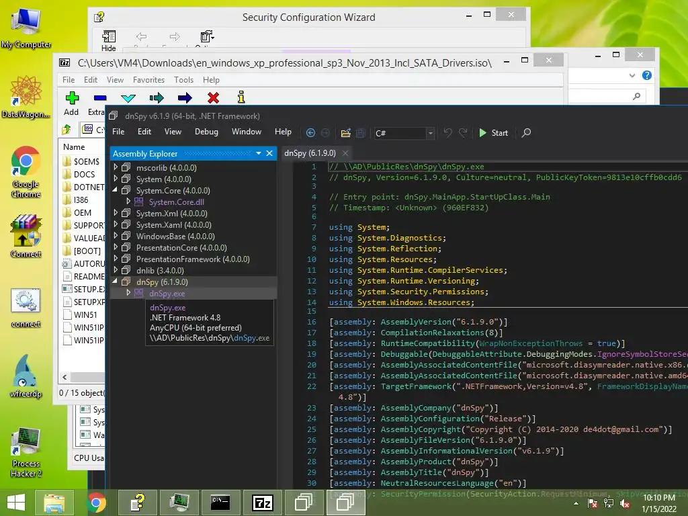688x516 pixels.
Task: Expand PresentationFramework (4.0.0.0) tree node
Action: pyautogui.click(x=116, y=259)
